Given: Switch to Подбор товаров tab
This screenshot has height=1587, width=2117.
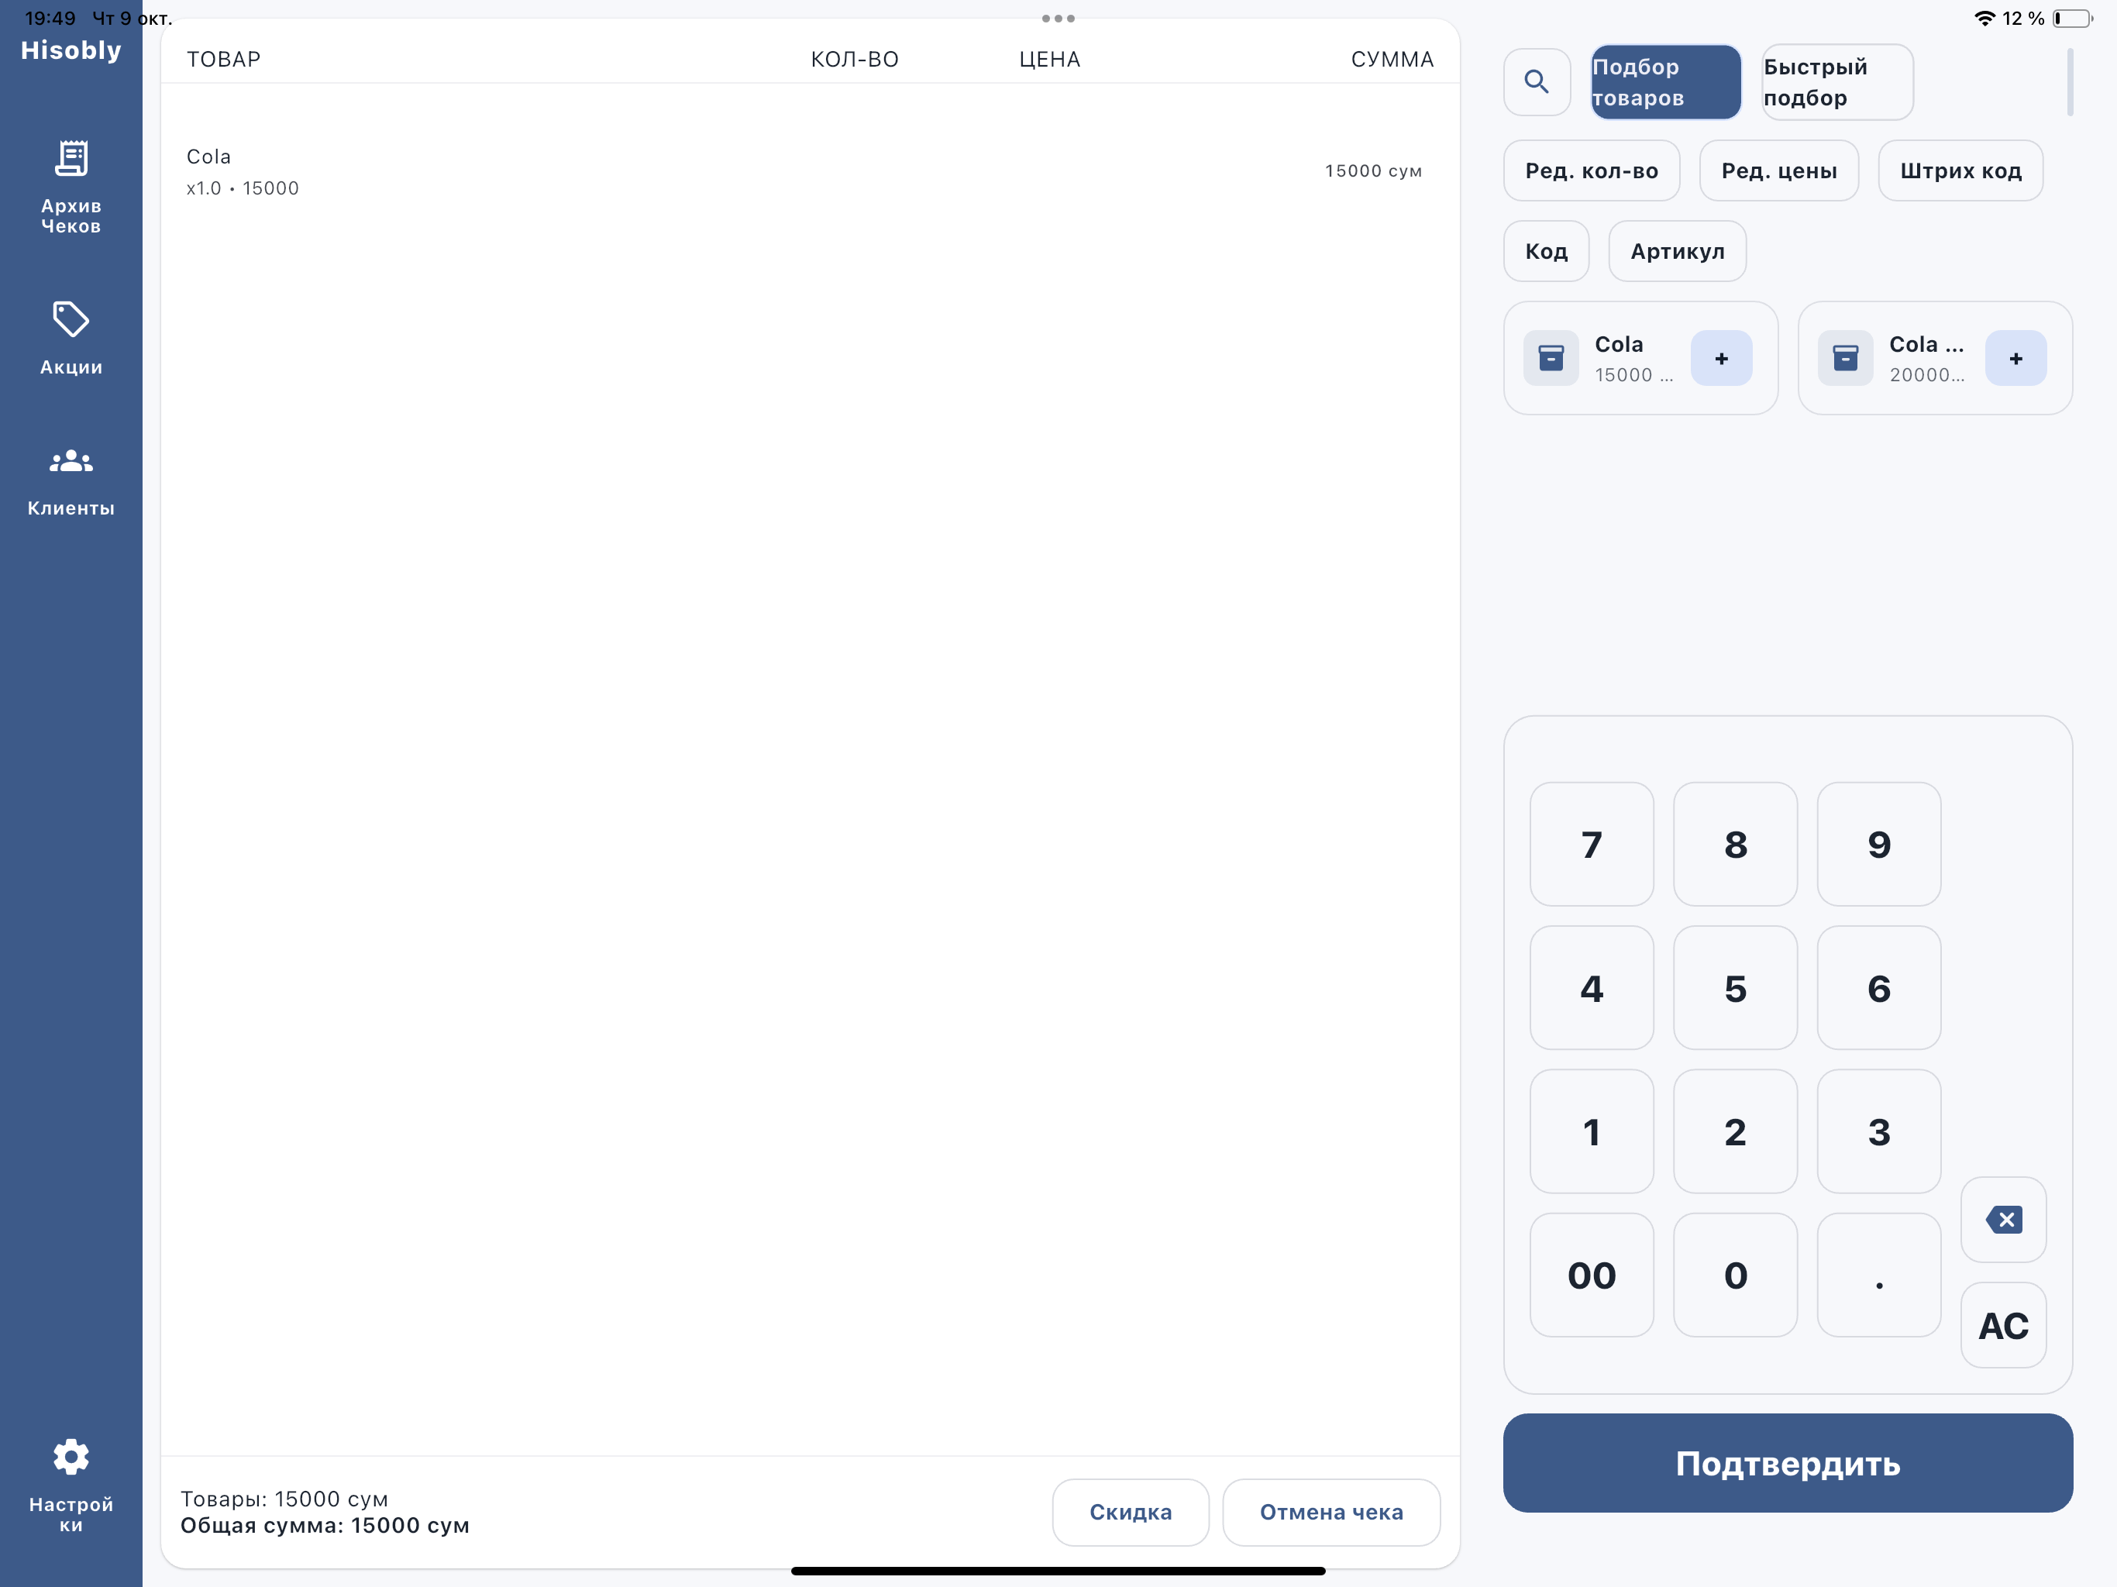Looking at the screenshot, I should point(1665,82).
